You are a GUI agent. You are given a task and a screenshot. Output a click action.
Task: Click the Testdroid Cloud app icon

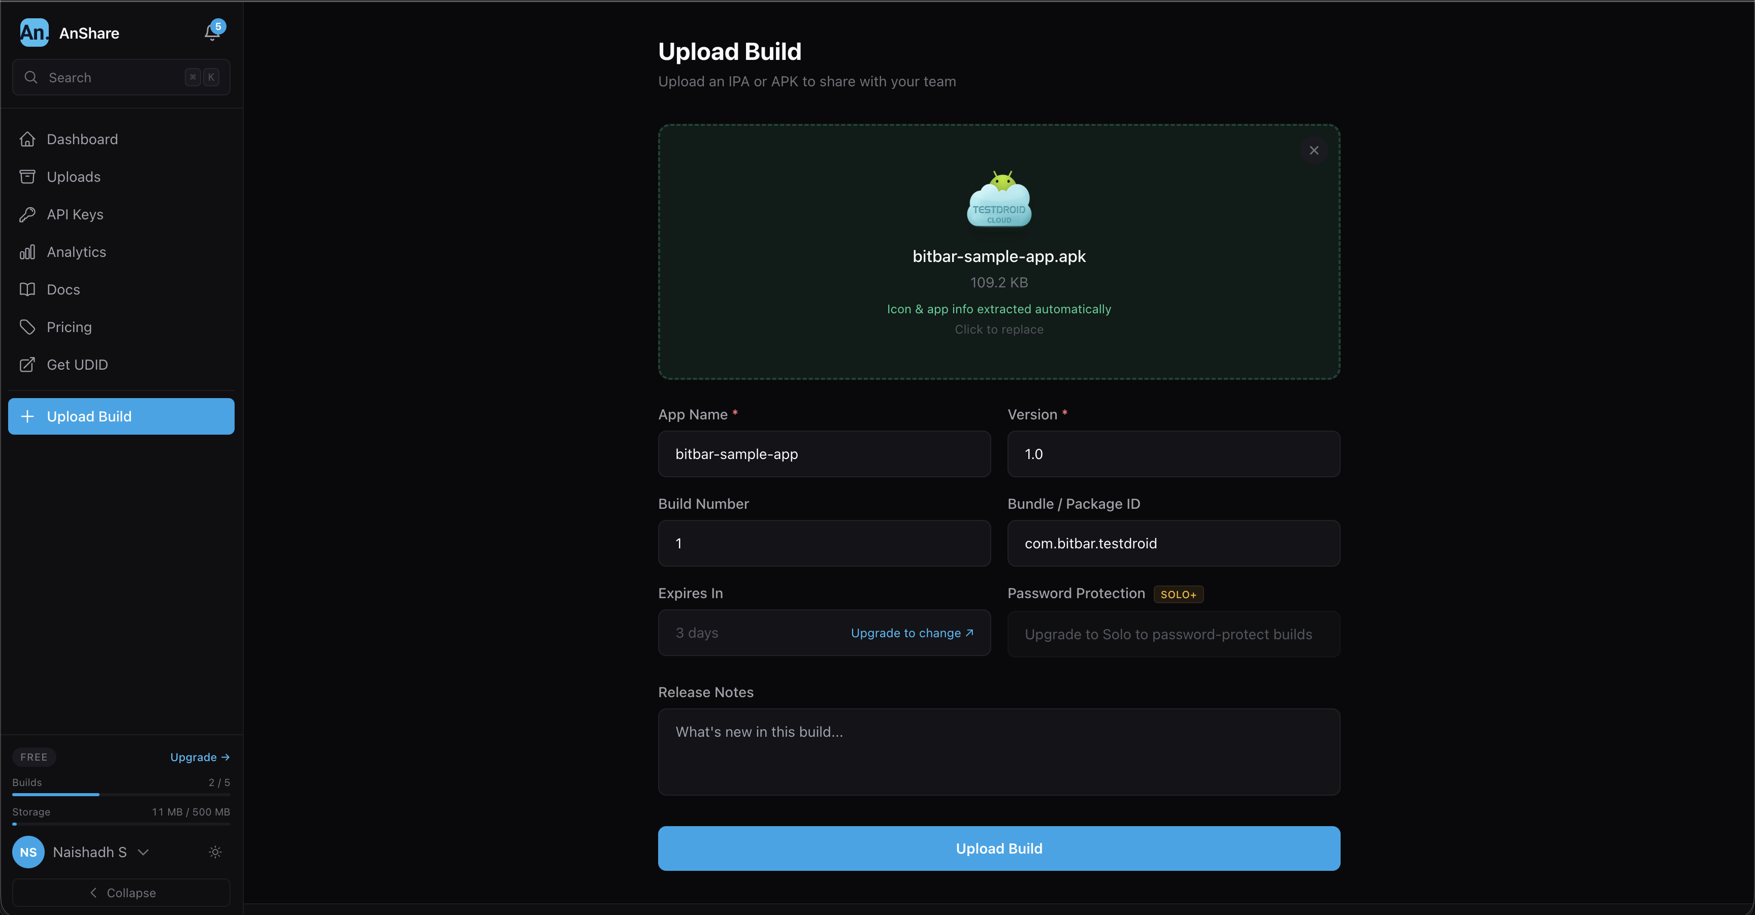click(x=999, y=198)
